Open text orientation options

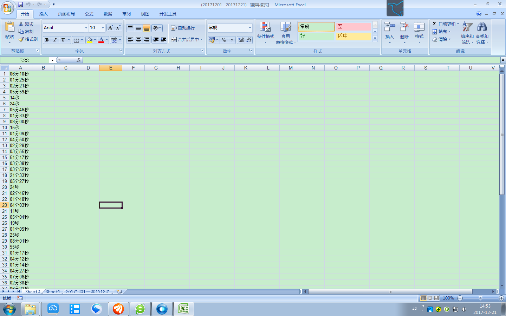coord(157,28)
